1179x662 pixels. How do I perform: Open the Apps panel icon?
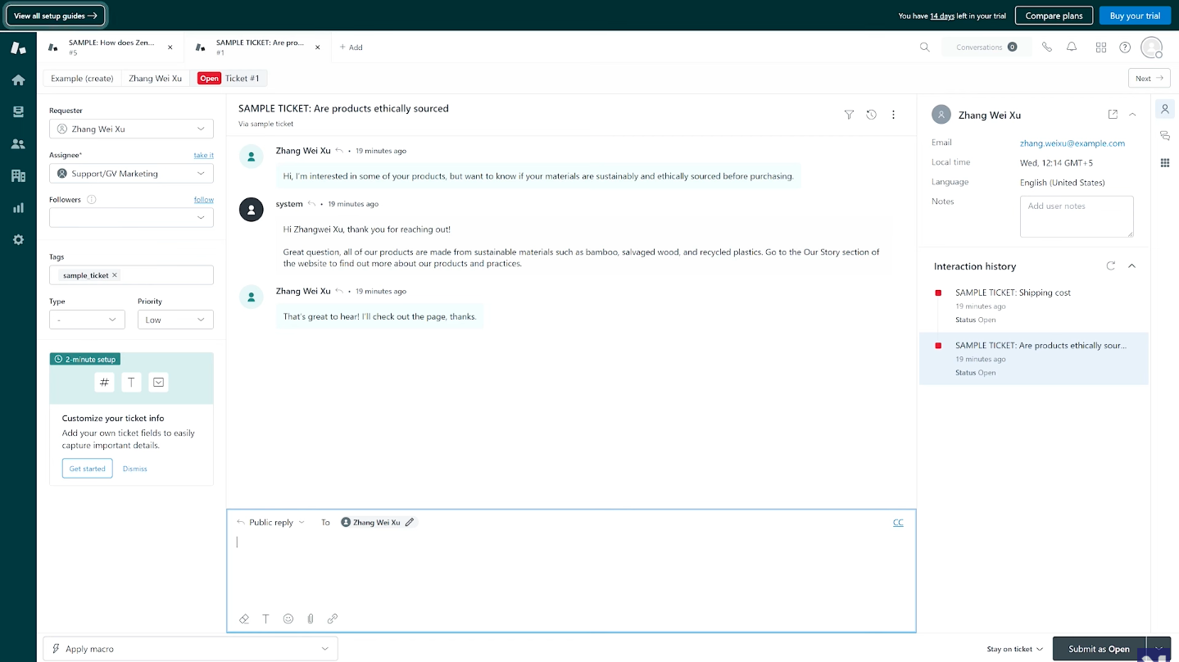[1165, 163]
